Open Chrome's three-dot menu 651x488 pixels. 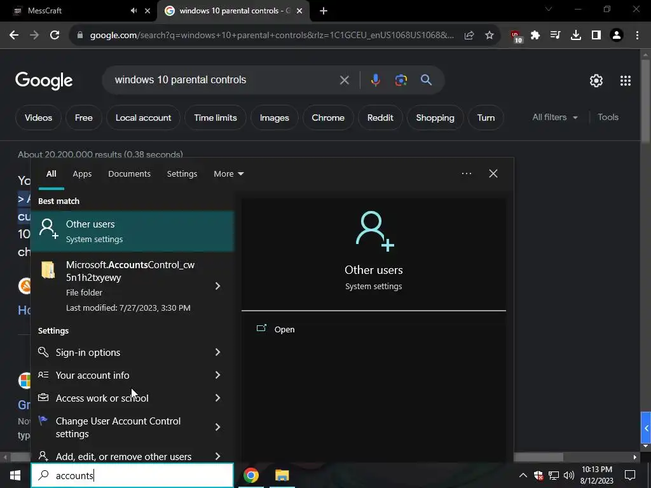coord(637,36)
